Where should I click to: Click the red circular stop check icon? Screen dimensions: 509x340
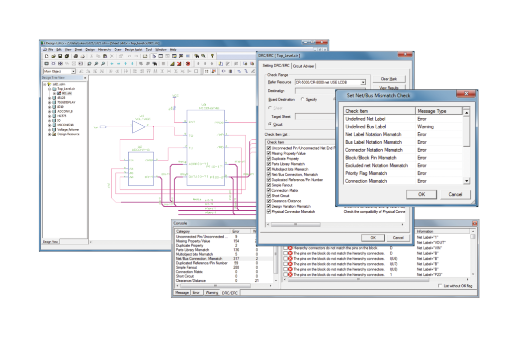point(188,64)
